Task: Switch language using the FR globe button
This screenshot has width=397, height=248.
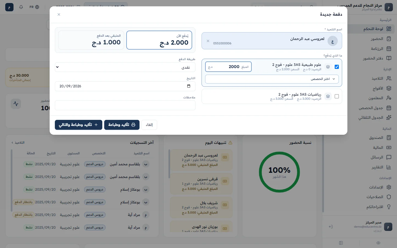Action: pyautogui.click(x=34, y=7)
